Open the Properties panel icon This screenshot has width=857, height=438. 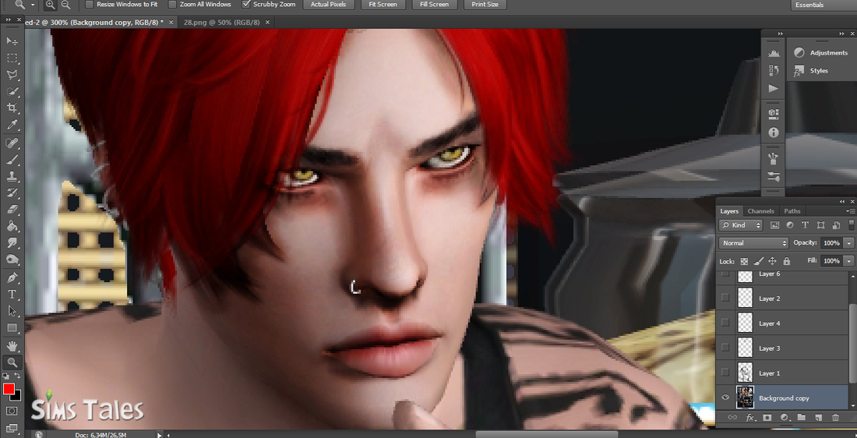pos(774,114)
